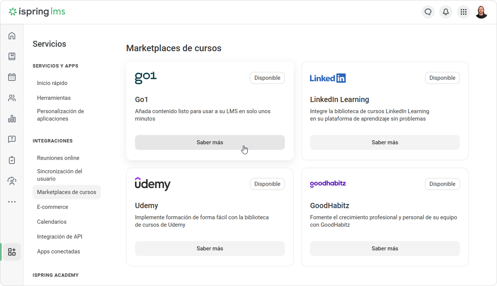497x286 pixels.
Task: Expand the three-dot more menu in sidebar
Action: click(12, 202)
